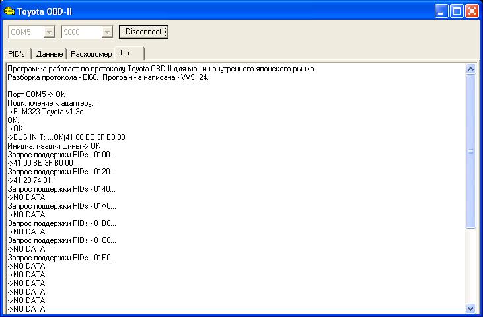Expand the COM5 port dropdown arrow

pos(48,32)
